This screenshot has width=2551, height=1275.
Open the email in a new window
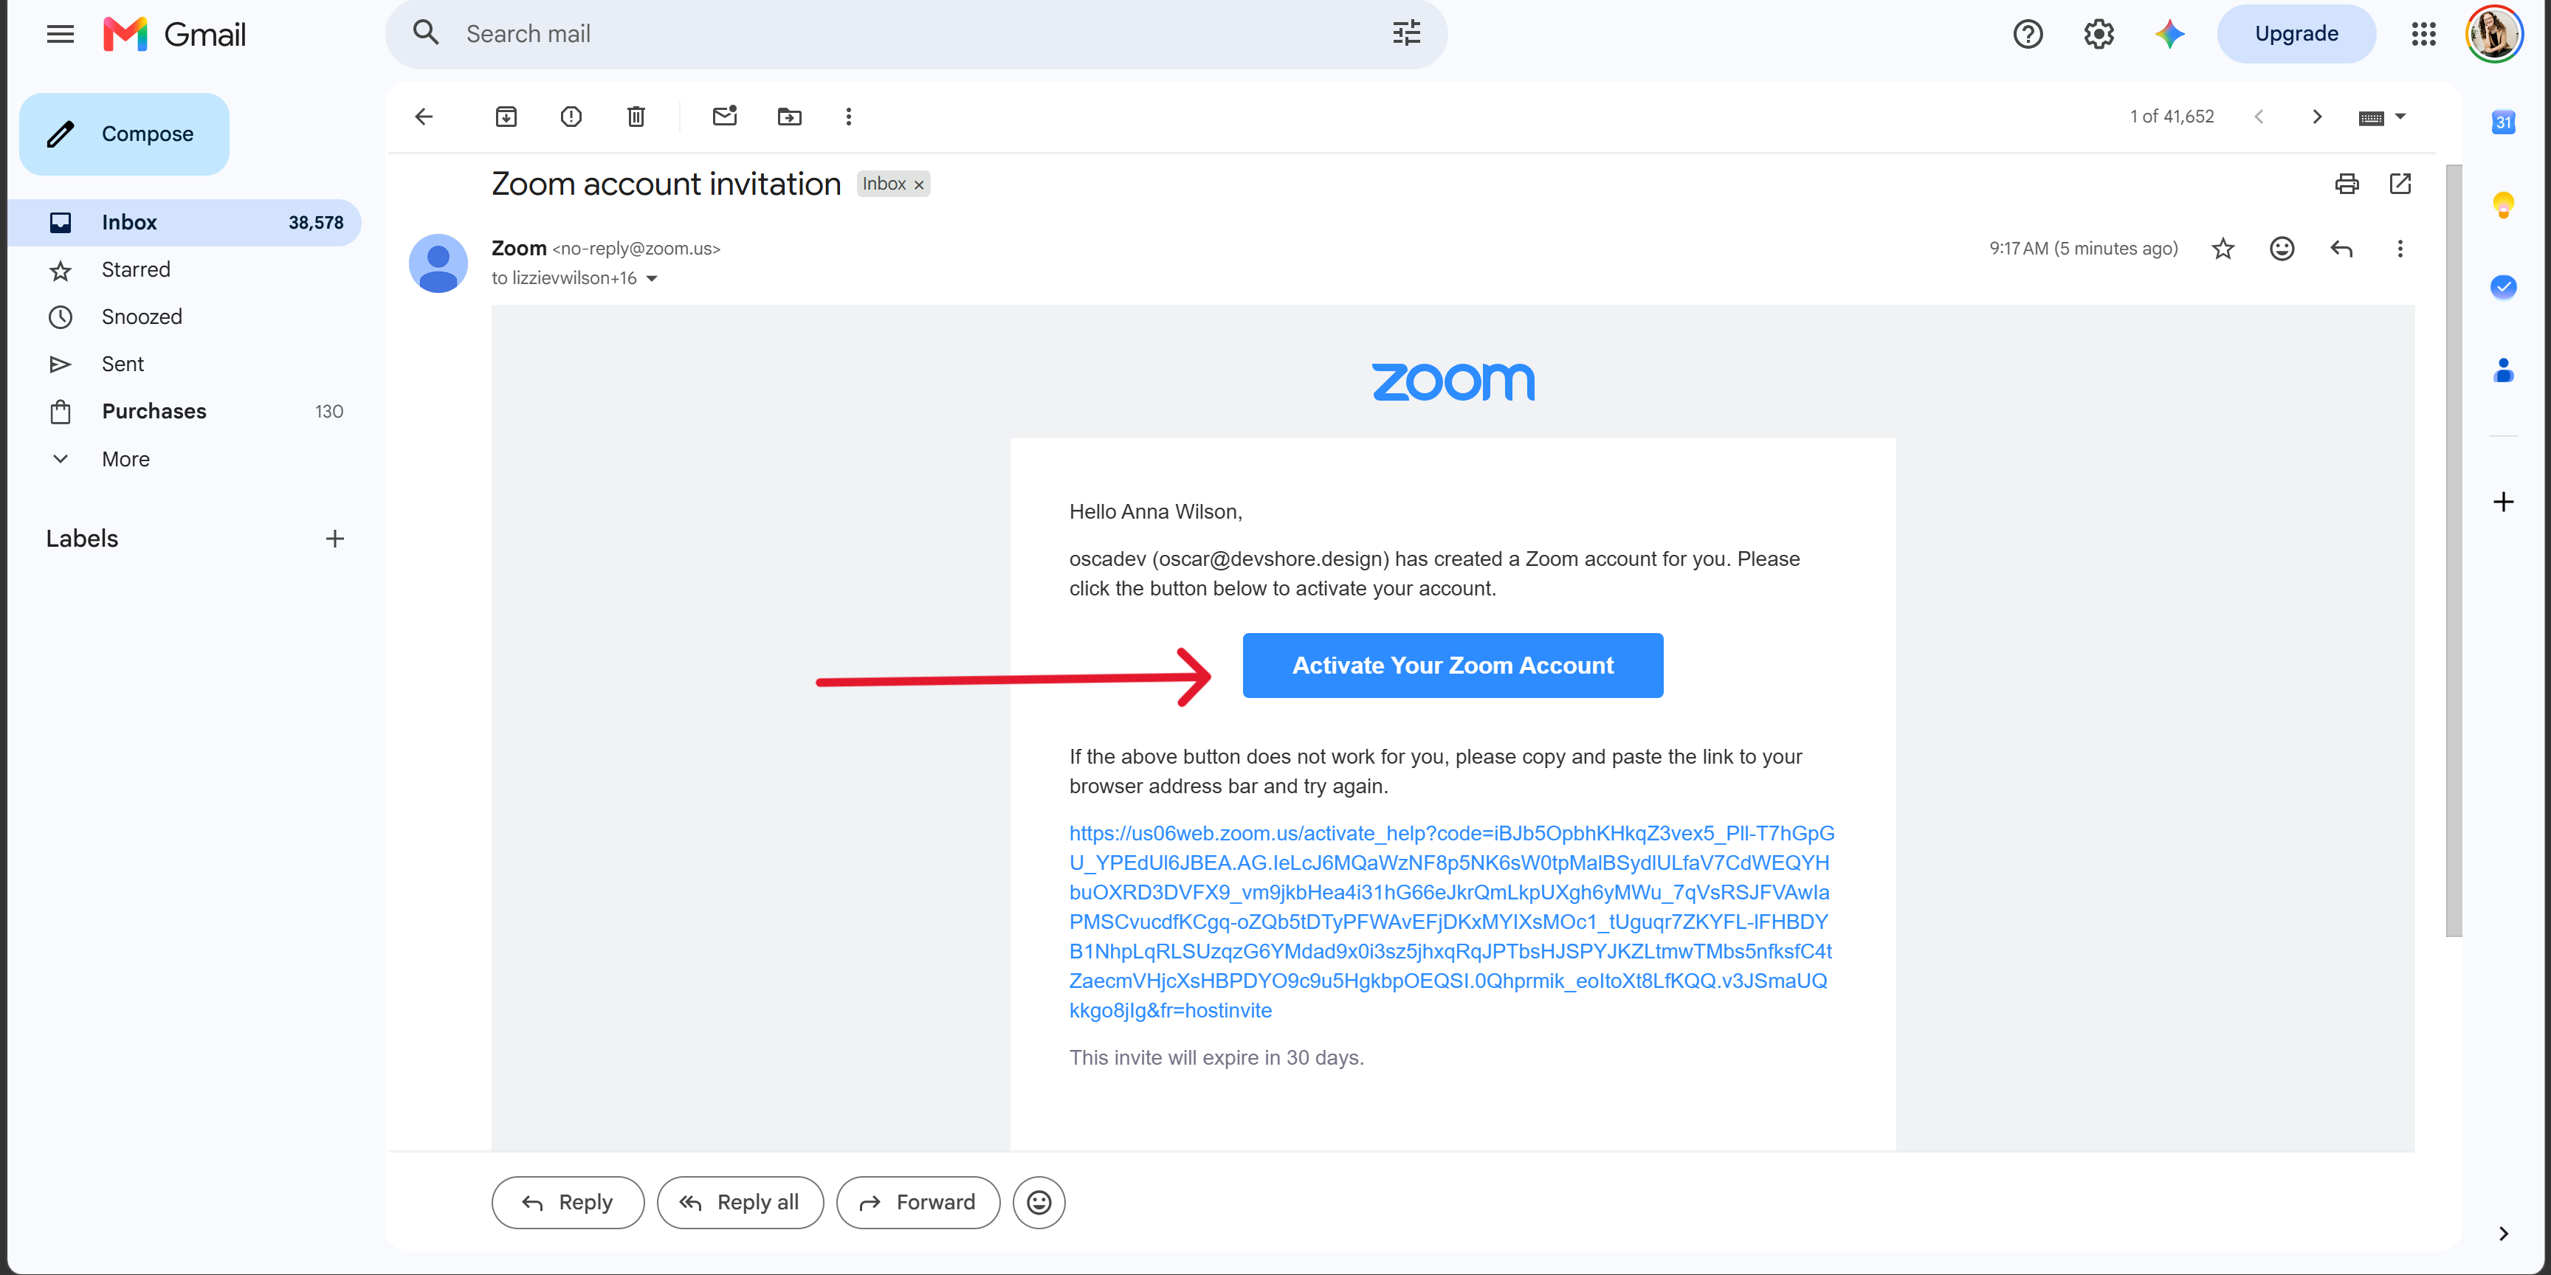(2400, 183)
